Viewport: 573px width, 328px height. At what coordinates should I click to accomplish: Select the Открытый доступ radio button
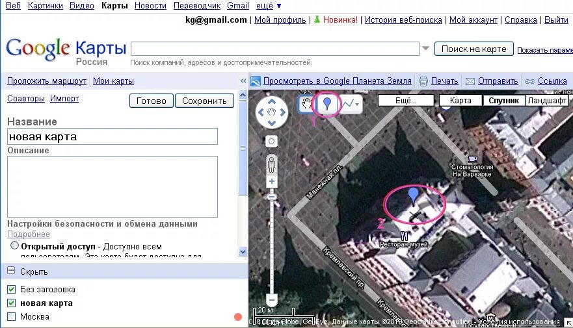(14, 246)
